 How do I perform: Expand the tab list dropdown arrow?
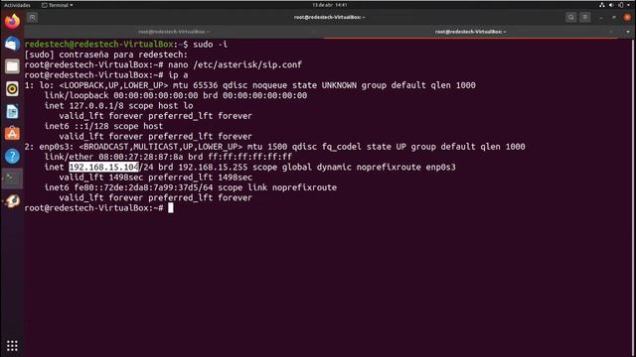(x=628, y=32)
